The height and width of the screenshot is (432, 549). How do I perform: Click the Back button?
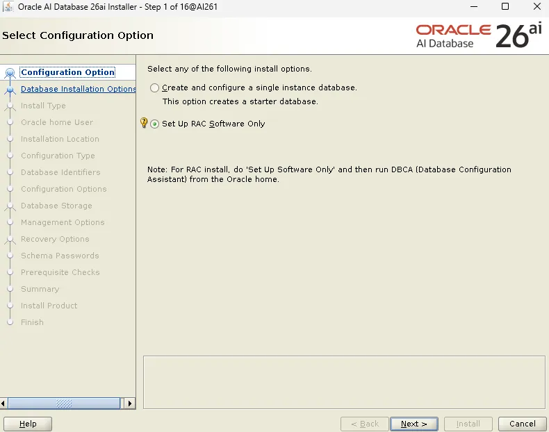coord(364,424)
